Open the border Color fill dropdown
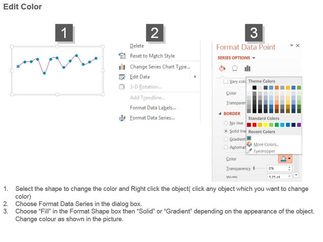Viewport: 323px width, 242px height. (x=285, y=159)
